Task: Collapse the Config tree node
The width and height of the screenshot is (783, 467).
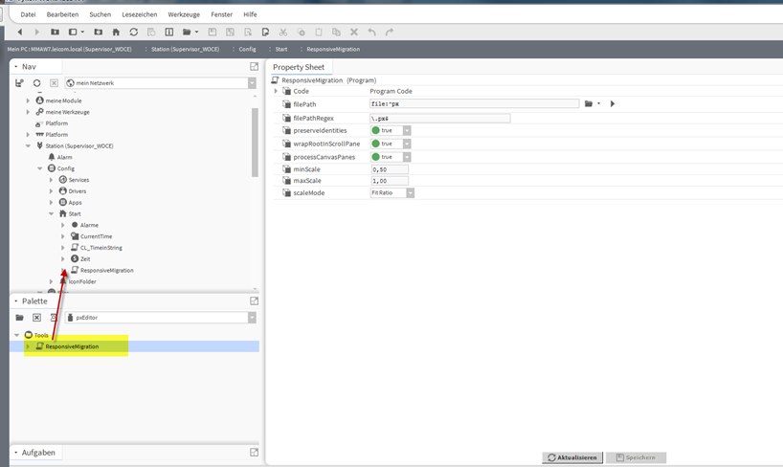Action: pyautogui.click(x=39, y=168)
